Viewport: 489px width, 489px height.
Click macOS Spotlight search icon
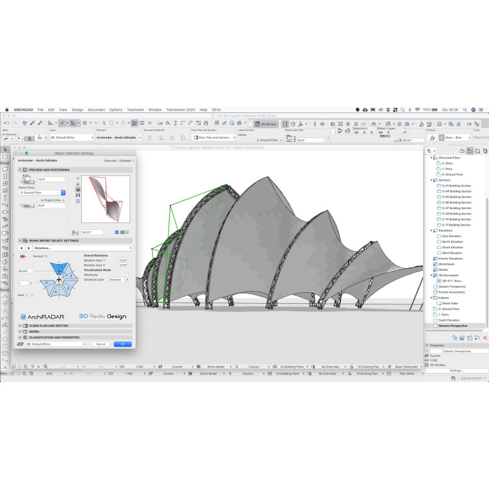point(464,110)
